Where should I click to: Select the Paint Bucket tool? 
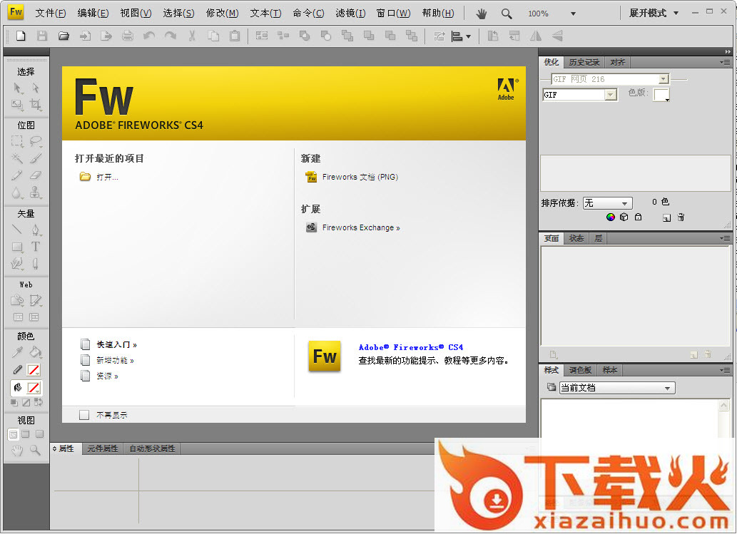(x=35, y=351)
